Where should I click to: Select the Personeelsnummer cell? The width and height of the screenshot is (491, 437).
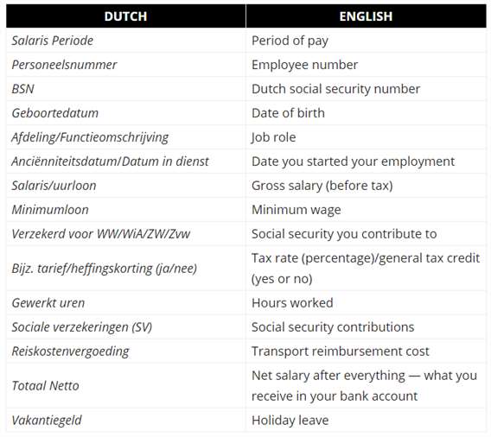(126, 65)
